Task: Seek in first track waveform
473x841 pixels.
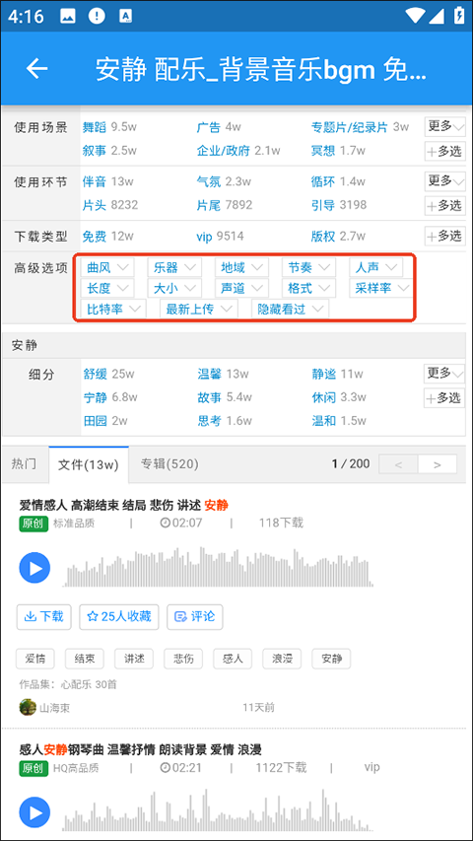Action: (x=218, y=567)
